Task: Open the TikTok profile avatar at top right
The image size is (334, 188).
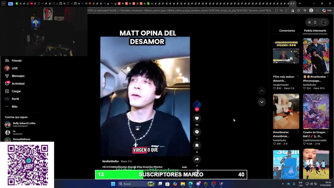Action: (324, 22)
